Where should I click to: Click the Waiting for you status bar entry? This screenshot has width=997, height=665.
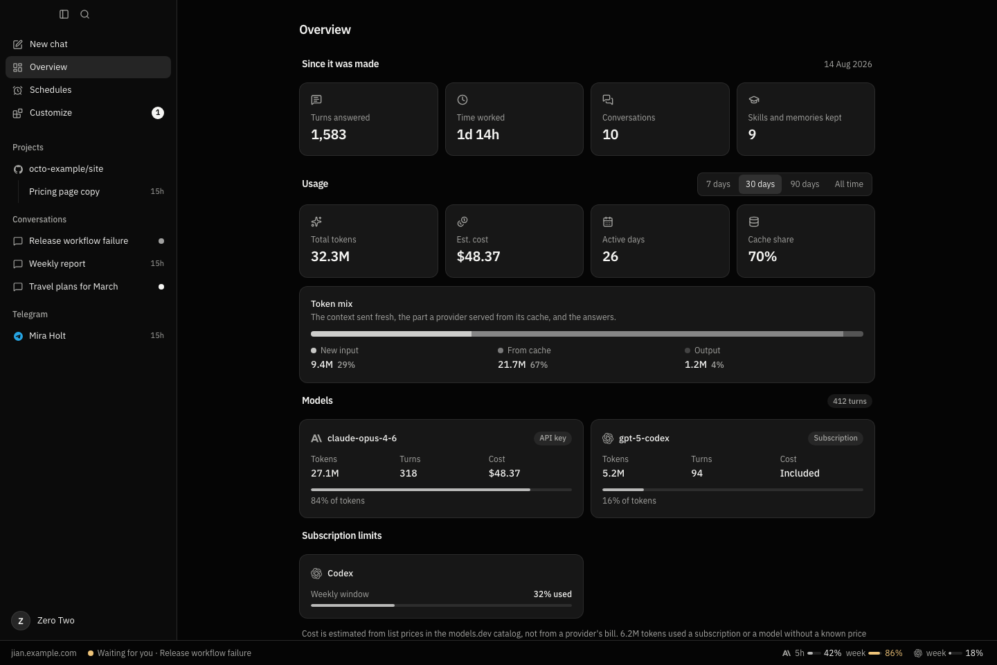point(170,653)
